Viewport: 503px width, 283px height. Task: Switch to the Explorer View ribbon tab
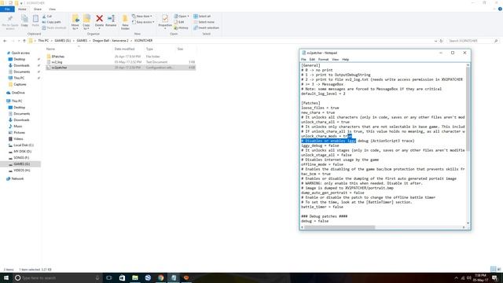(x=52, y=9)
